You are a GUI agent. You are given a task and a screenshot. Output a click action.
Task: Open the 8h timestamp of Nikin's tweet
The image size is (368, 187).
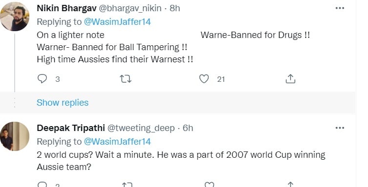(175, 8)
